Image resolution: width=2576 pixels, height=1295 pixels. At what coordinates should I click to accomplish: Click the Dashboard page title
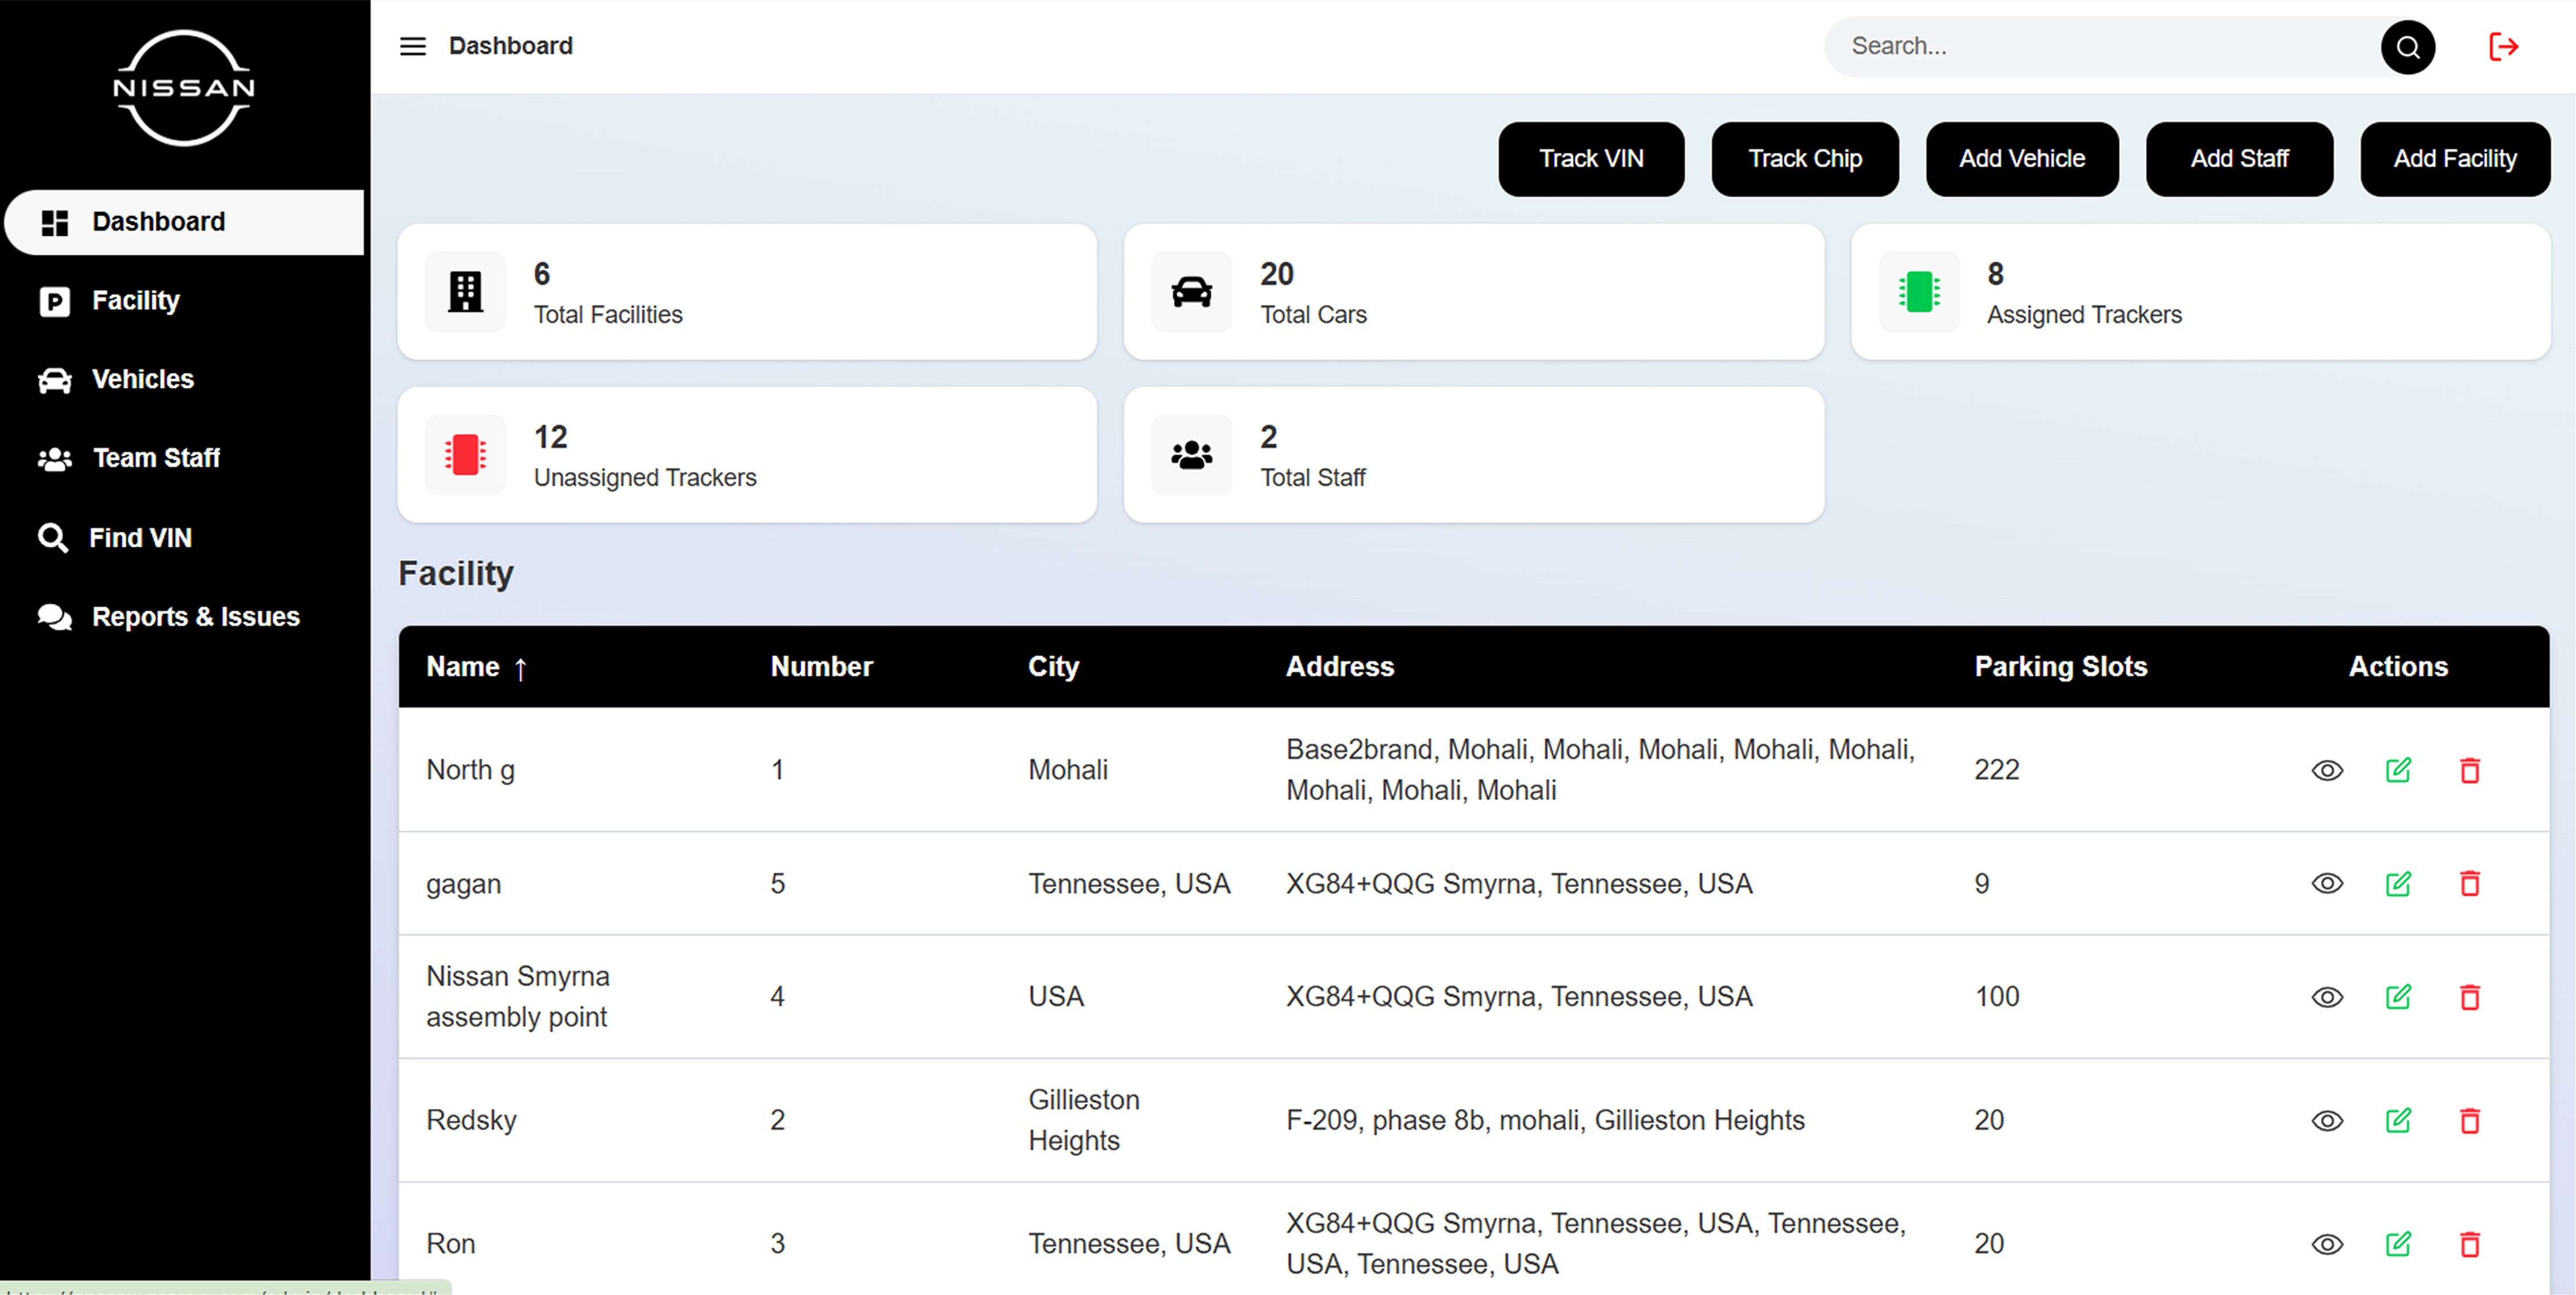click(510, 46)
